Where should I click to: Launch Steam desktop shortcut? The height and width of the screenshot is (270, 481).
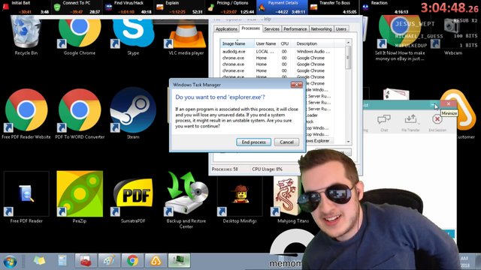coord(133,114)
